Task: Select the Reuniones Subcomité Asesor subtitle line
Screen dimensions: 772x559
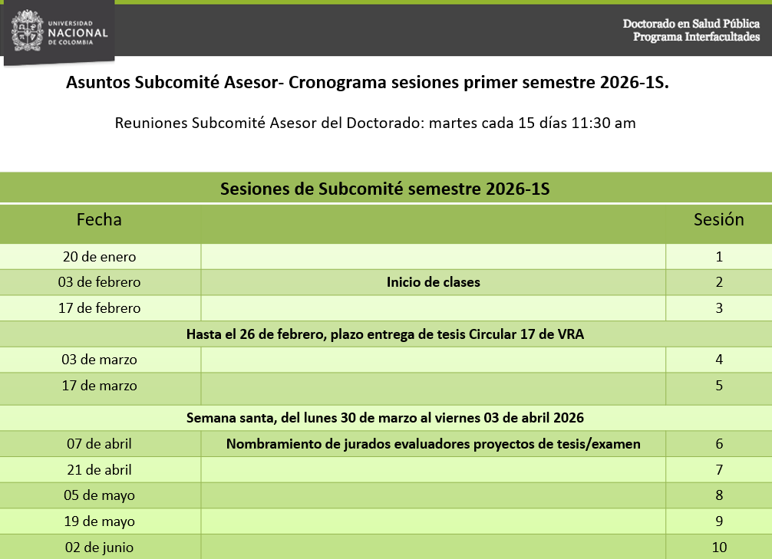Action: click(374, 123)
